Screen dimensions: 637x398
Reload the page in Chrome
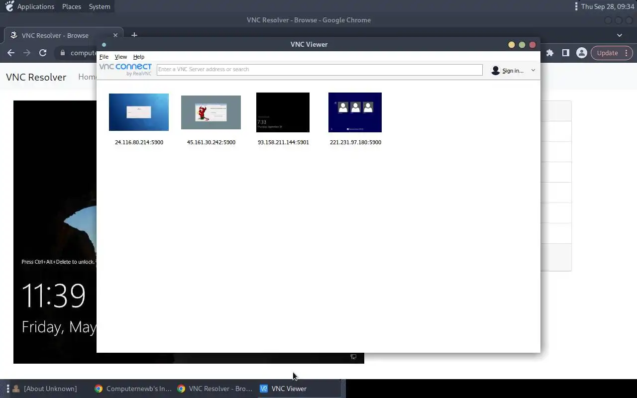[43, 53]
